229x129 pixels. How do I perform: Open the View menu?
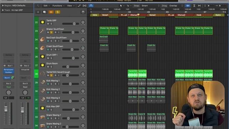(71, 6)
